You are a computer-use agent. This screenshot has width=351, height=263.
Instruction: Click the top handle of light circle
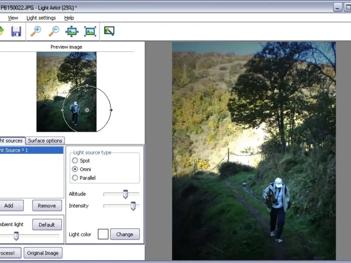pos(87,85)
